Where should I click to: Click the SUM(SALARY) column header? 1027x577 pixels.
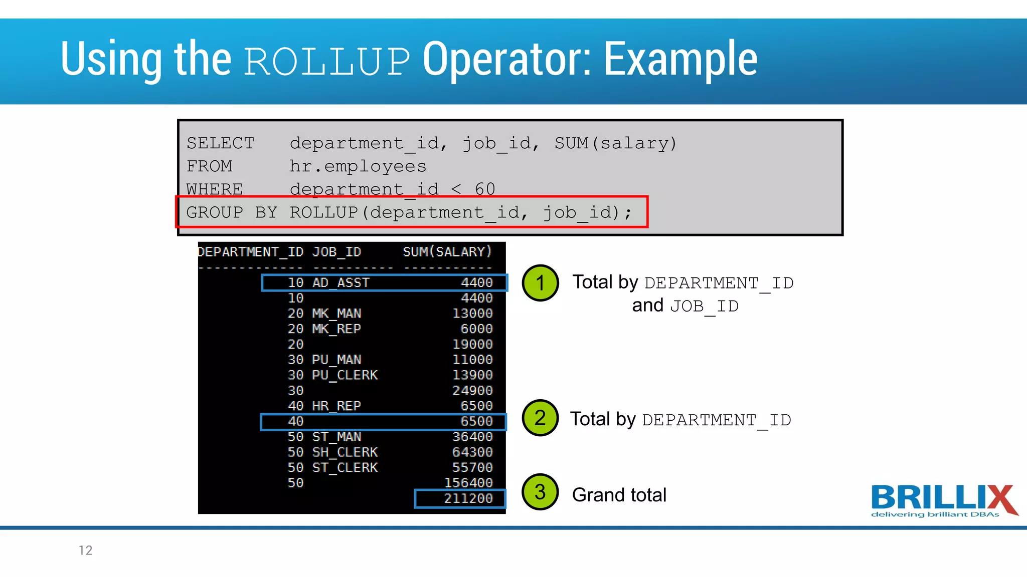[x=447, y=251]
